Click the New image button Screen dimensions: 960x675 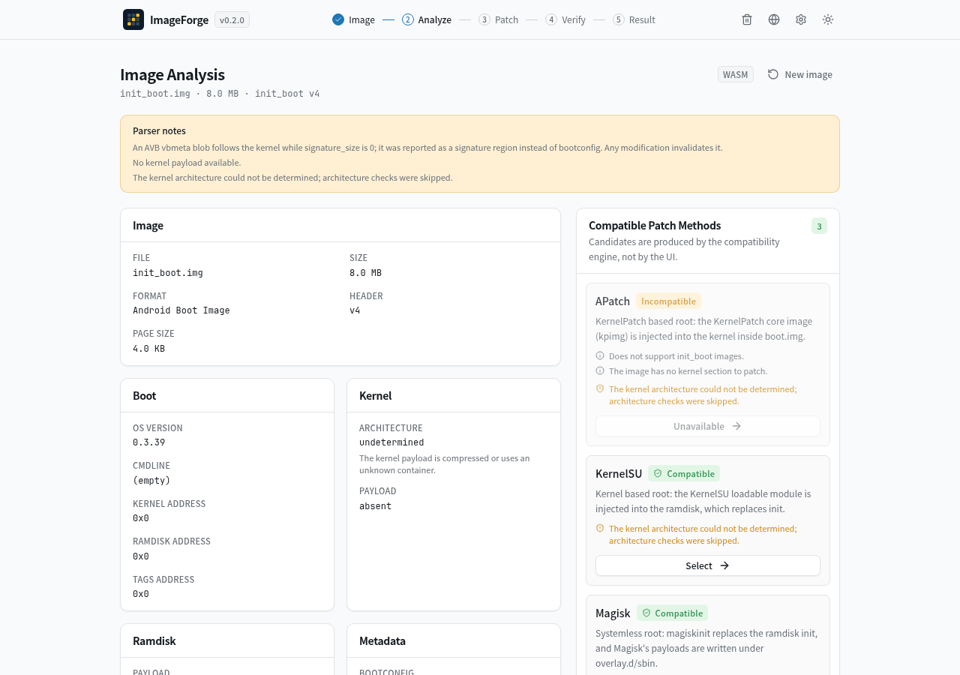(800, 74)
